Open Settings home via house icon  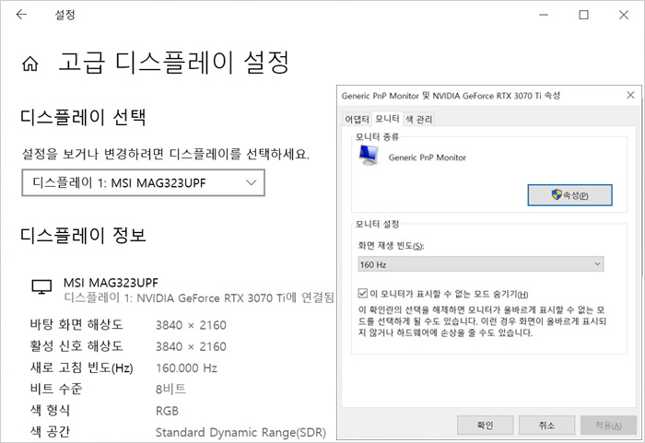point(30,64)
